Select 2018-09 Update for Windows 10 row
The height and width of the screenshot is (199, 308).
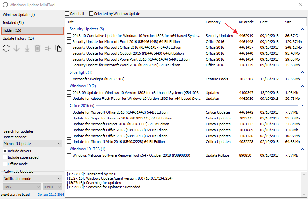pyautogui.click(x=186, y=93)
